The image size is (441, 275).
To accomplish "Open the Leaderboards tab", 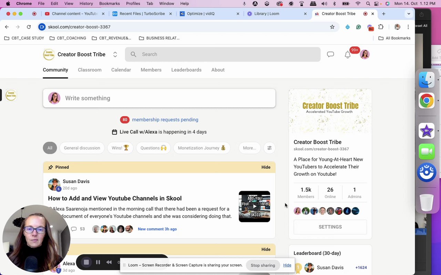I will (186, 70).
